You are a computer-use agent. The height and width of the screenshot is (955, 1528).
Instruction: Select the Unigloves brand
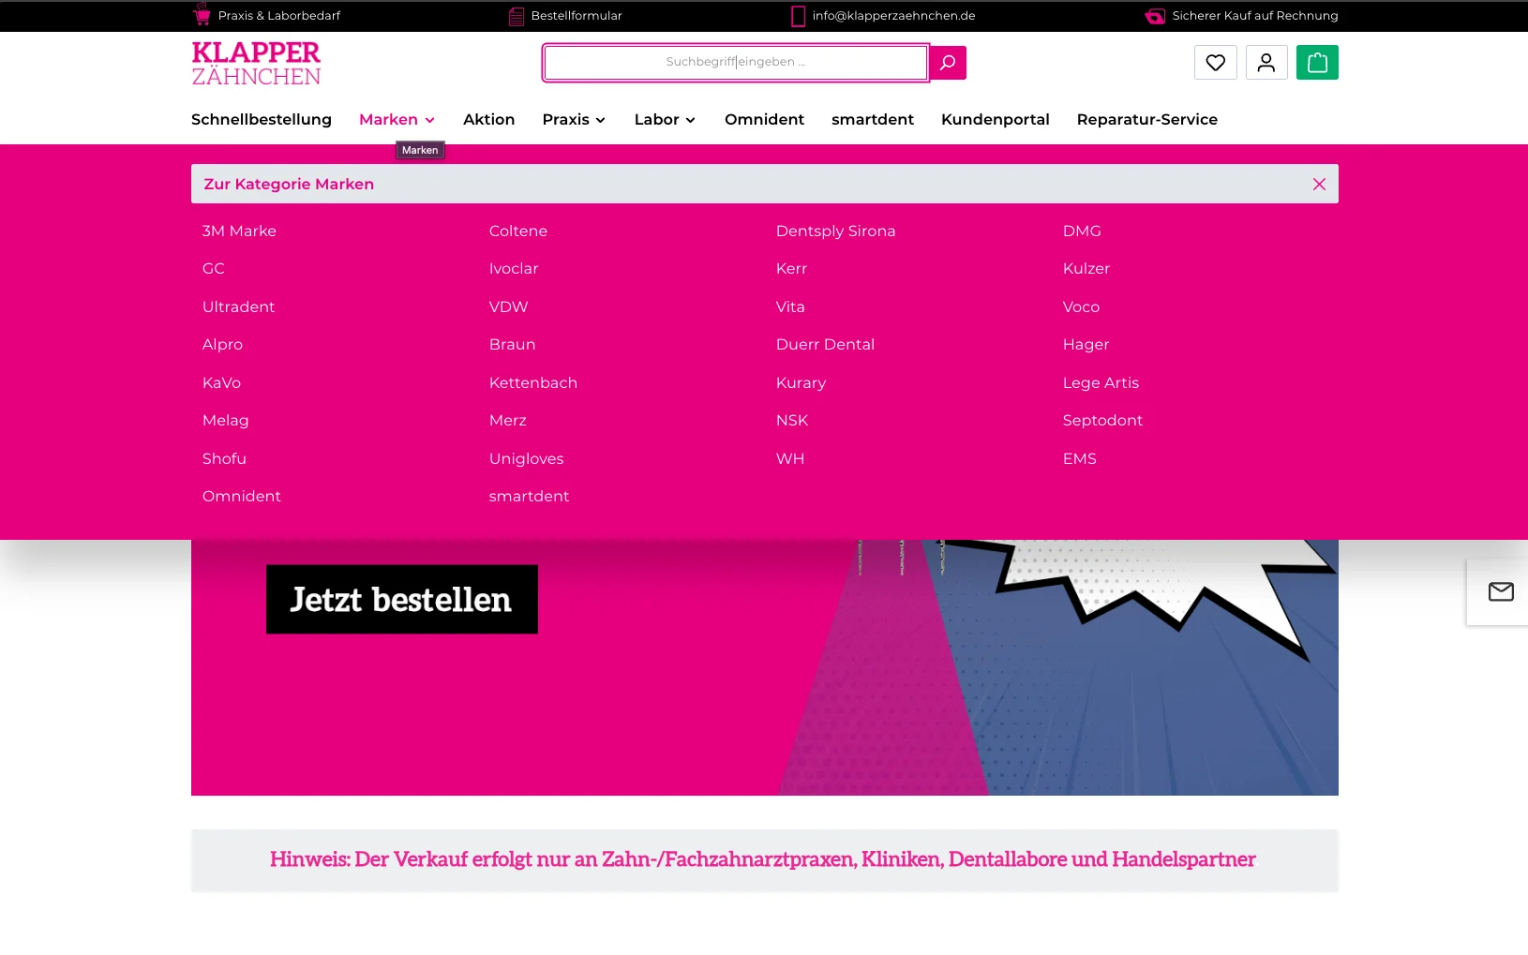526,458
